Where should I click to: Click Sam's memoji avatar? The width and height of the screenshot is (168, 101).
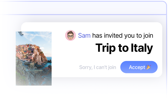[71, 35]
